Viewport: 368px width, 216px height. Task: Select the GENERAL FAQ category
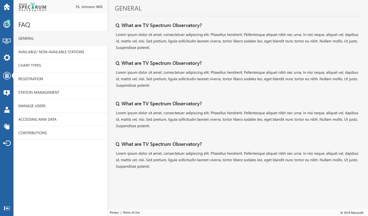coord(61,39)
